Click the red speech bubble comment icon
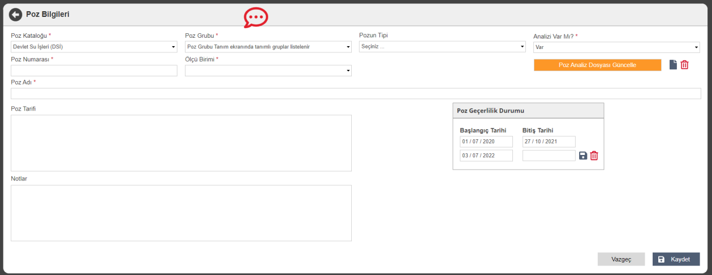Image resolution: width=712 pixels, height=275 pixels. pyautogui.click(x=256, y=18)
